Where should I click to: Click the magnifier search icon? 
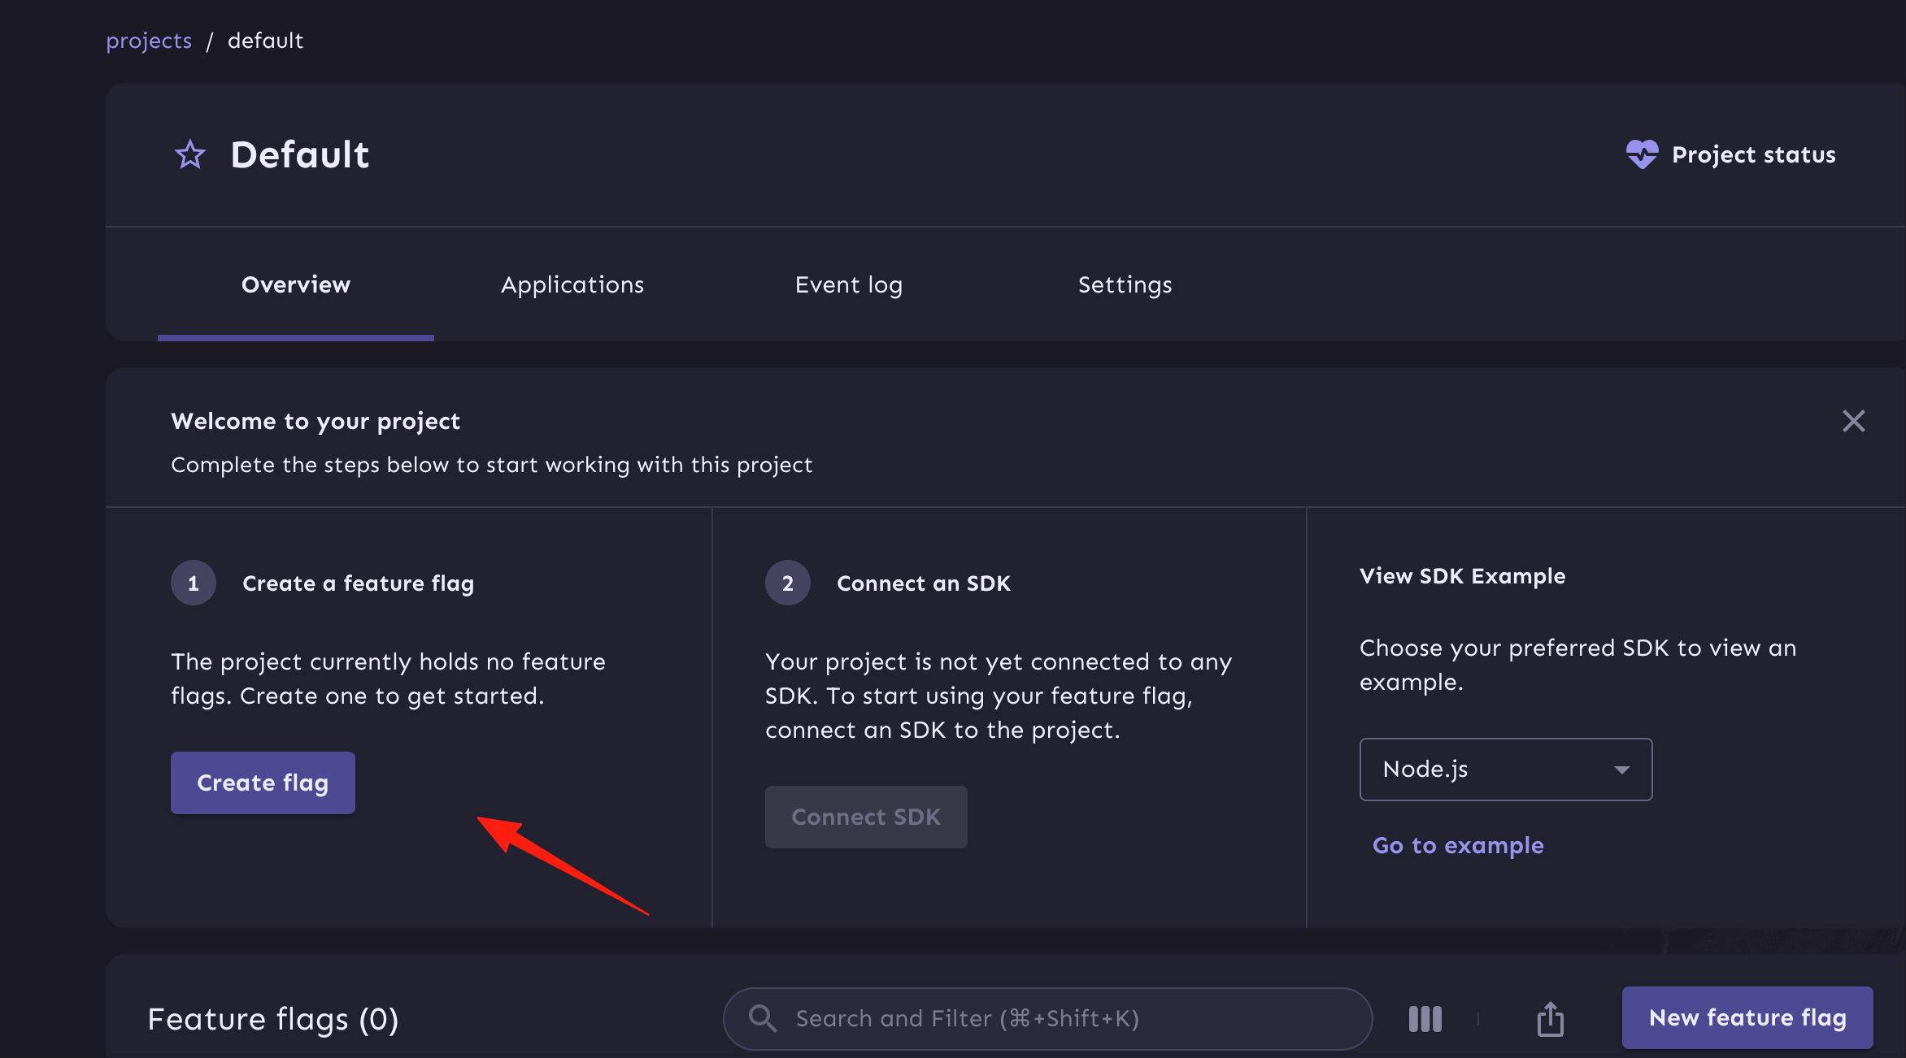[762, 1018]
